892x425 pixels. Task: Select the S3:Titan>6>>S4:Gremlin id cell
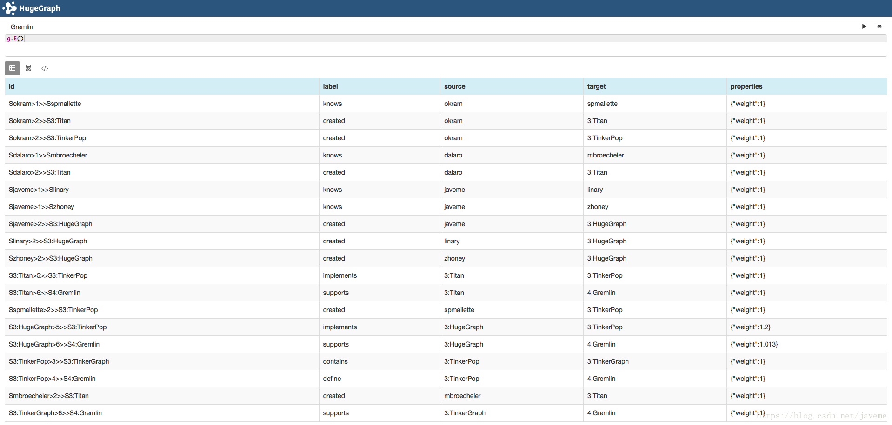pos(162,293)
